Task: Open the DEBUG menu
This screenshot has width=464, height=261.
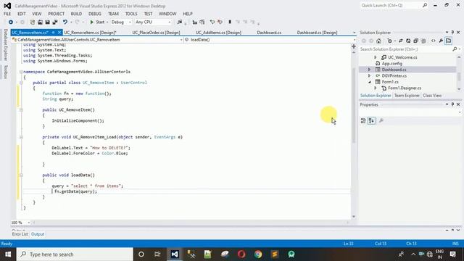Action: point(95,14)
